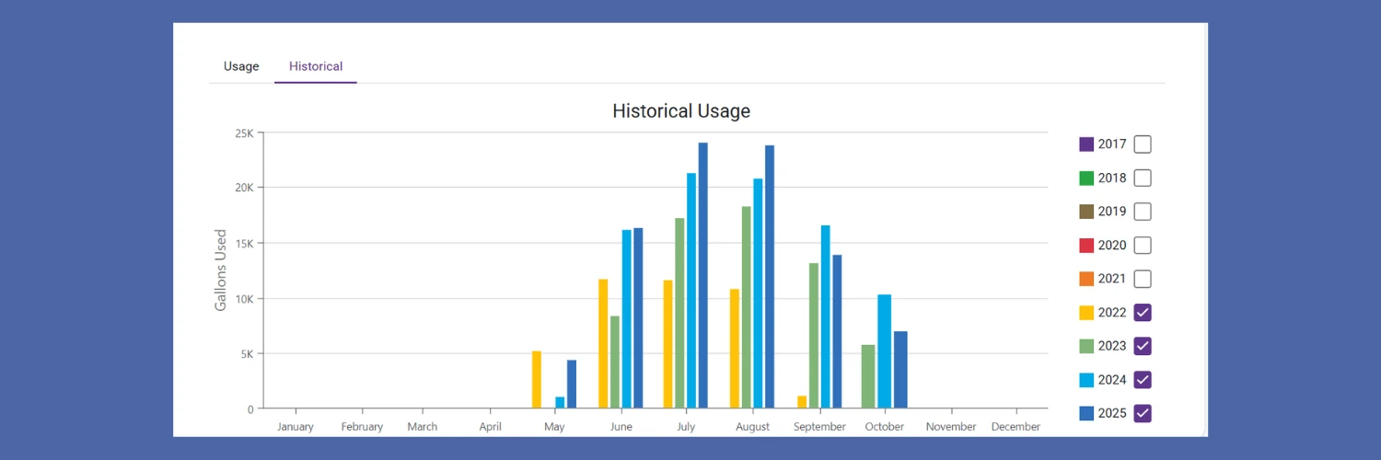Click the dark blue 2025 bar for June
This screenshot has height=460, width=1381.
[638, 318]
